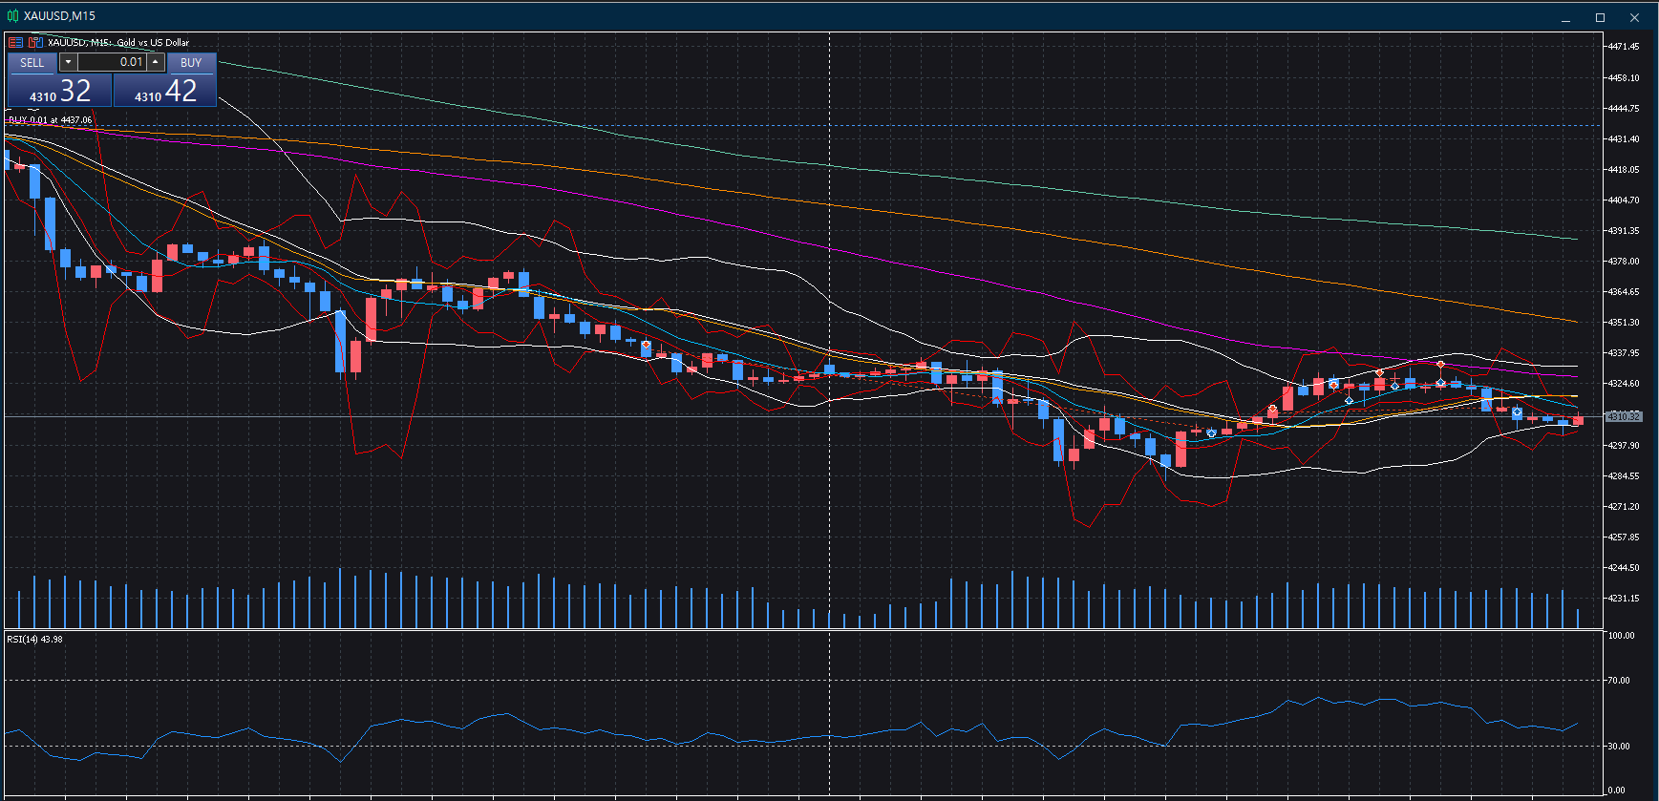Select the buy price 4310.42 tile

click(165, 91)
